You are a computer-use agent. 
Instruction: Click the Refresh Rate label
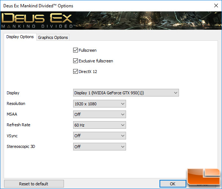tap(18, 125)
